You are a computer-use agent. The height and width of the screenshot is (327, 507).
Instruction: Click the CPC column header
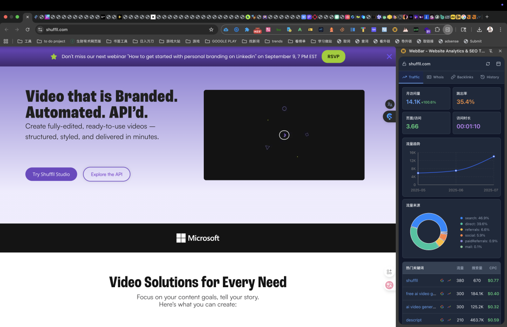(x=493, y=268)
